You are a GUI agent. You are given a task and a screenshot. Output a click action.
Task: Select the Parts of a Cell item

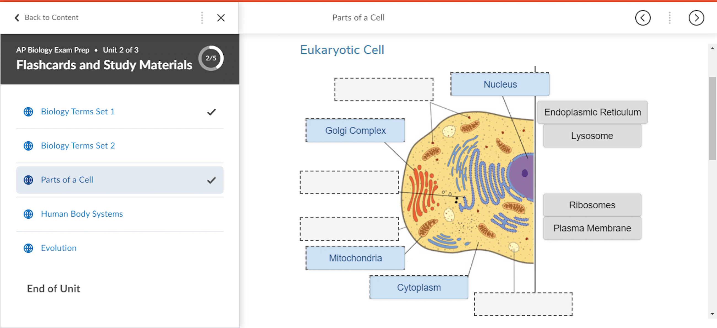tap(67, 180)
